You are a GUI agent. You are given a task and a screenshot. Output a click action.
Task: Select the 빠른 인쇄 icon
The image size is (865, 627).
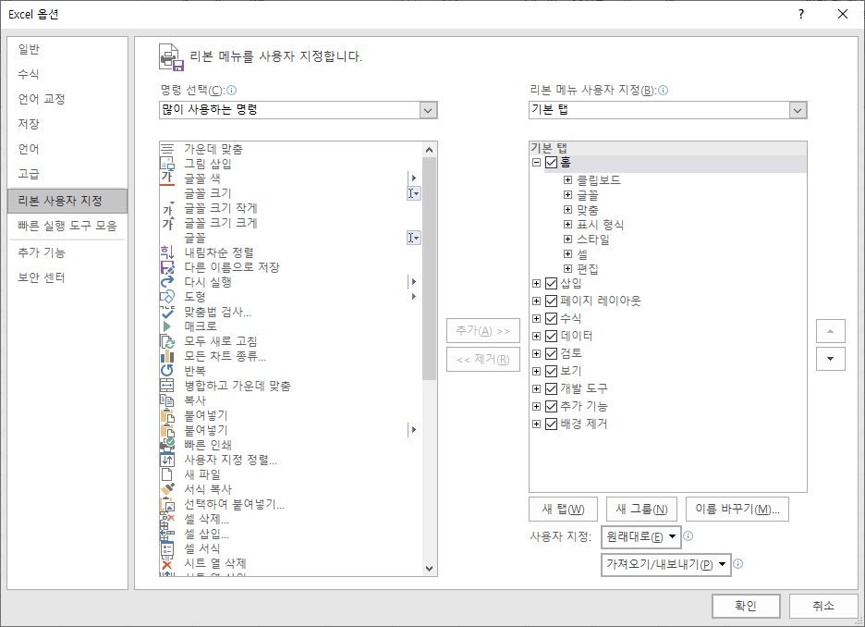167,445
